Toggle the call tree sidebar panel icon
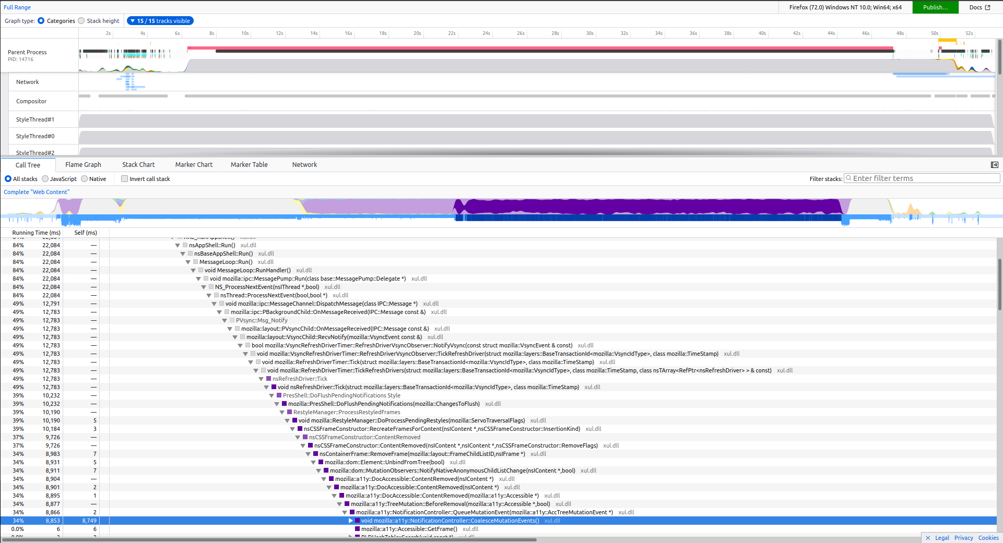The height and width of the screenshot is (543, 1003). pos(995,165)
